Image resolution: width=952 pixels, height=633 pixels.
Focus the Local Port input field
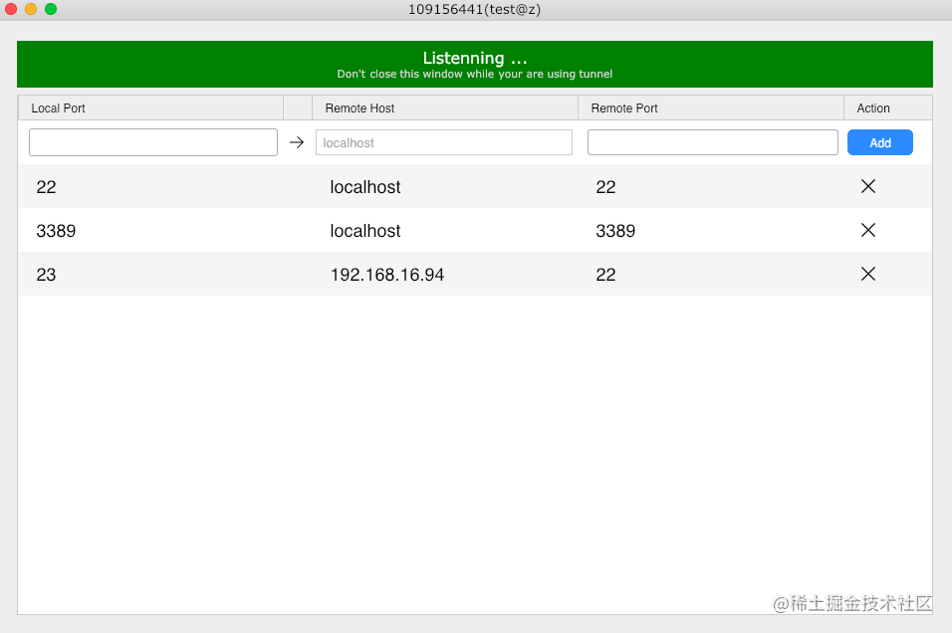pyautogui.click(x=153, y=142)
